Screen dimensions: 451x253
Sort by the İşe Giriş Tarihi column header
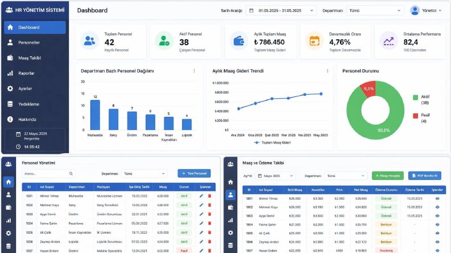point(139,187)
